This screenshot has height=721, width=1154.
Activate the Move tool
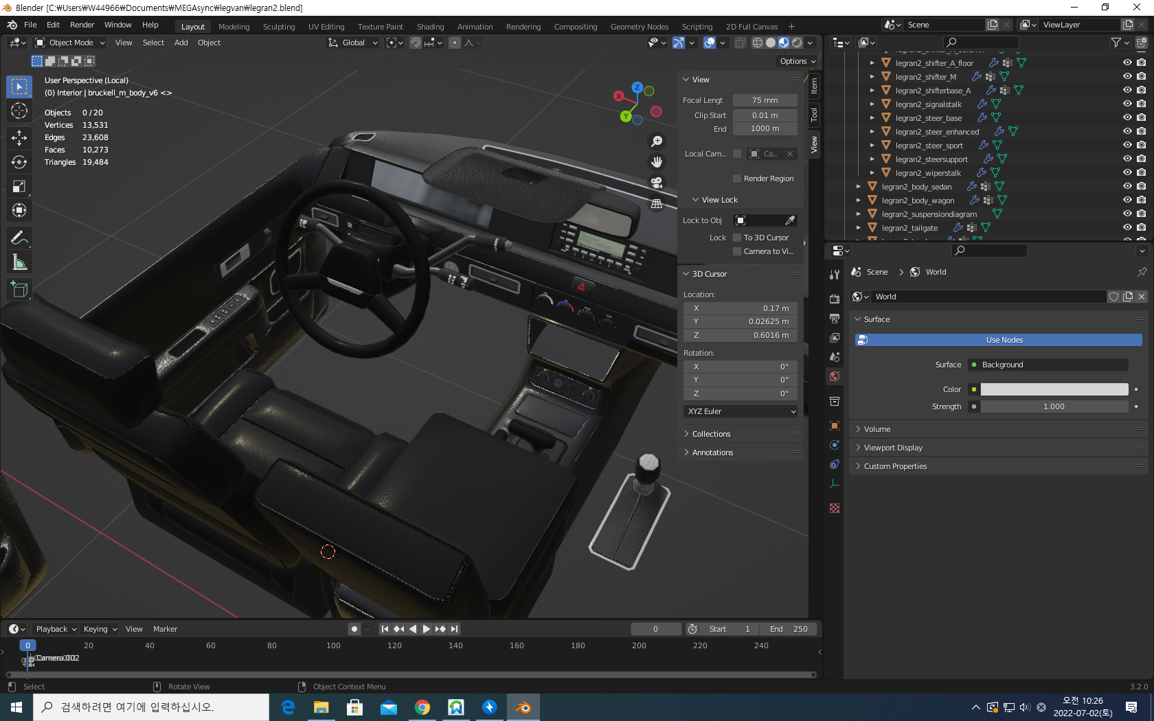[x=19, y=137]
